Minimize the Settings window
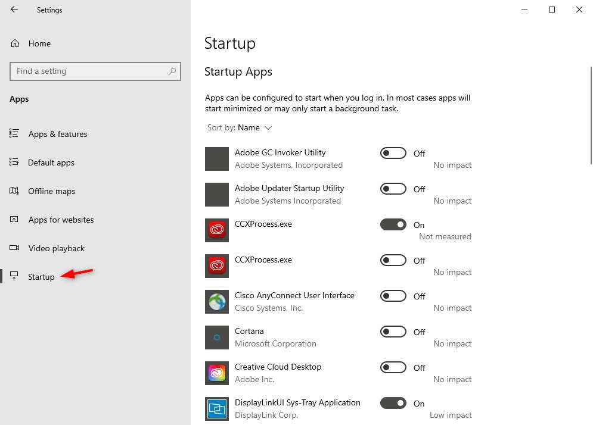The image size is (593, 425). tap(524, 10)
